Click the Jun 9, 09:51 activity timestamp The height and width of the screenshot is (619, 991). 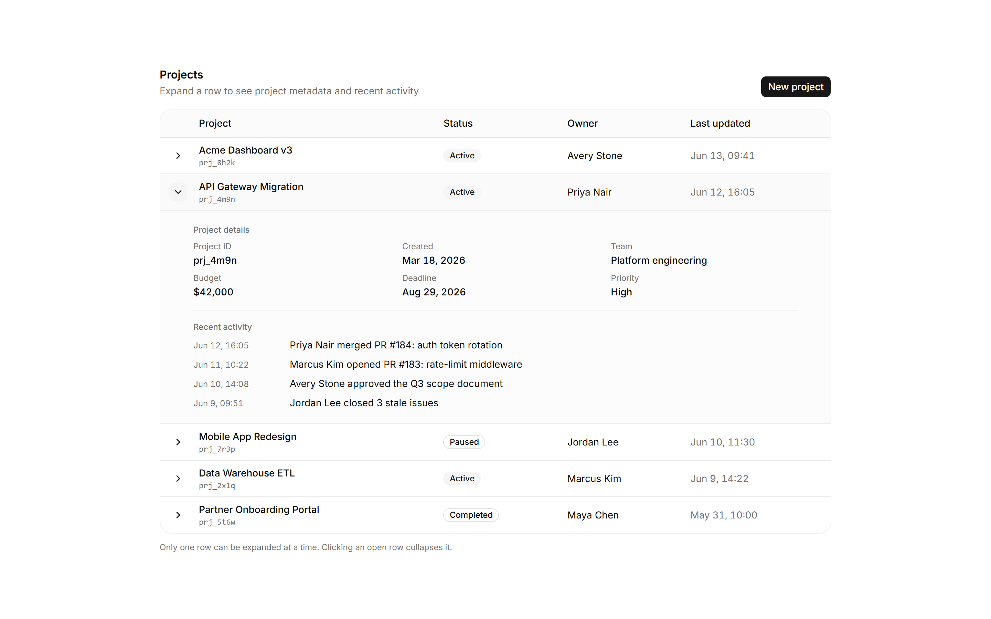click(x=218, y=403)
